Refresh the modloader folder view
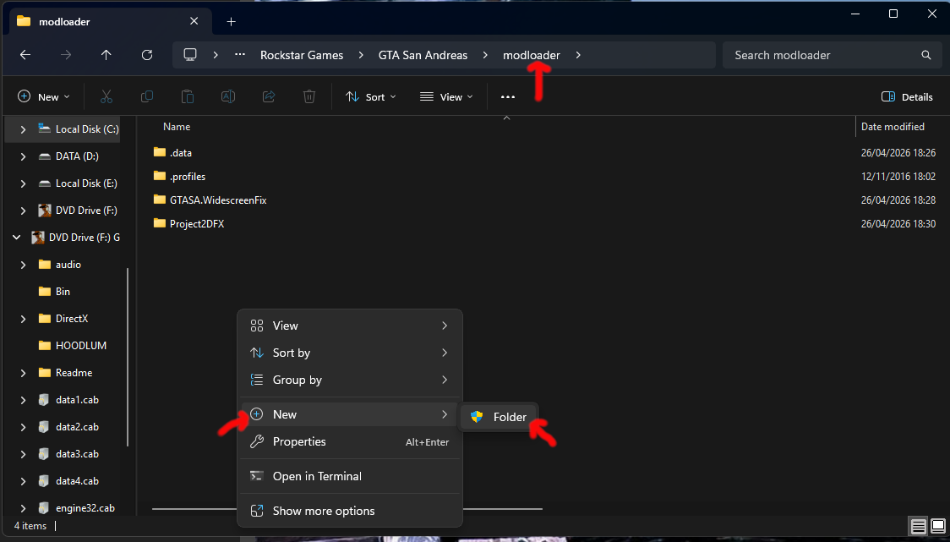 click(x=146, y=55)
